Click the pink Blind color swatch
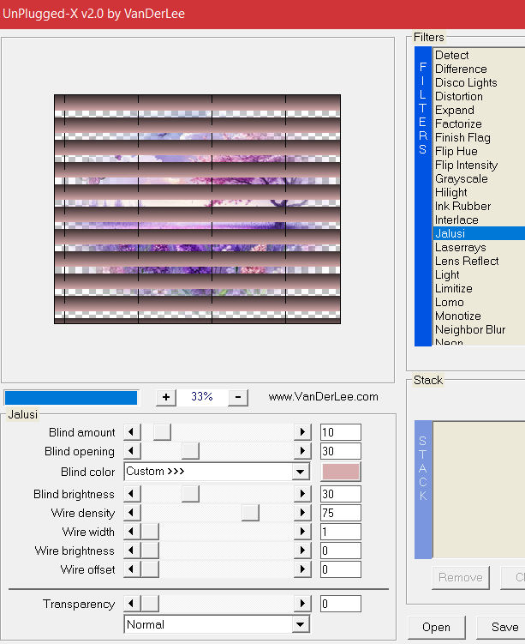The image size is (525, 644). (341, 472)
